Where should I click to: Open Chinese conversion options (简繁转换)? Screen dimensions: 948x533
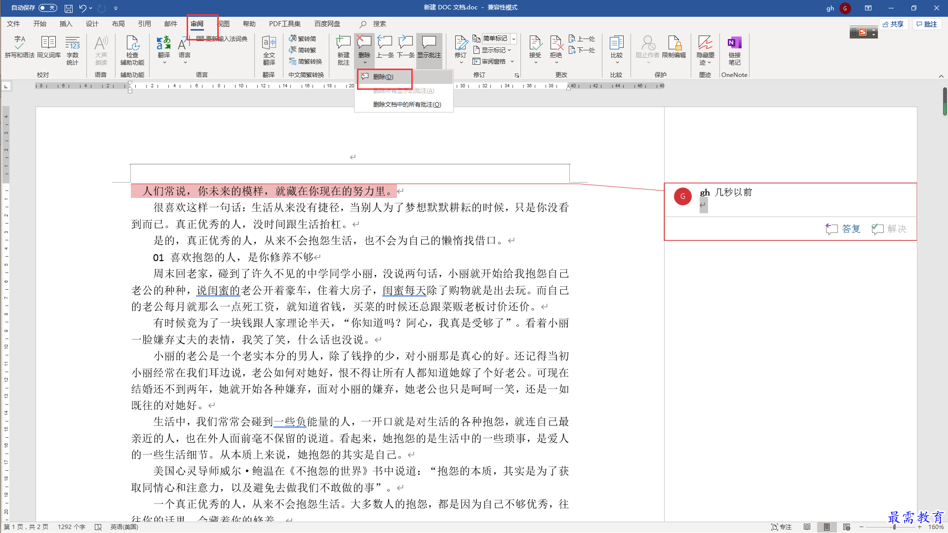click(306, 61)
